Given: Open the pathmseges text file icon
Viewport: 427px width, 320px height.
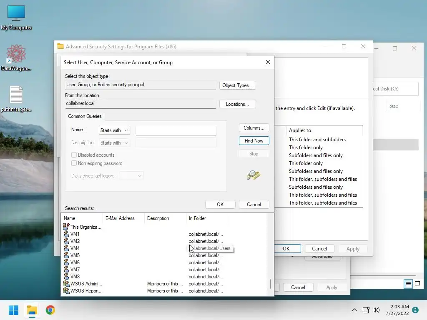Looking at the screenshot, I should click(x=16, y=99).
